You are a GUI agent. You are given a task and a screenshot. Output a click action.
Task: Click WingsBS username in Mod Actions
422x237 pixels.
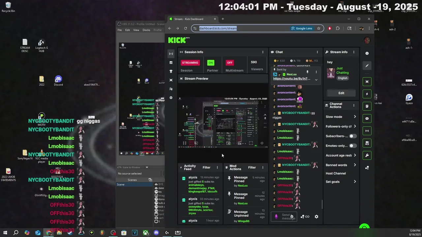click(244, 221)
